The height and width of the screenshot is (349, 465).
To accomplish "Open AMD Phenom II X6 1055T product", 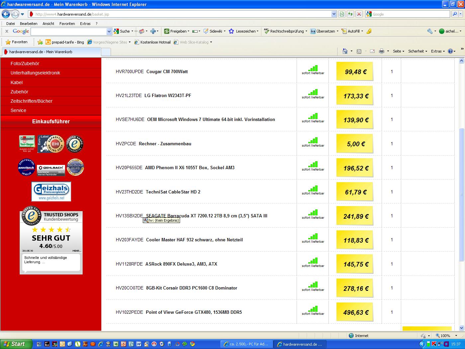I will point(190,168).
